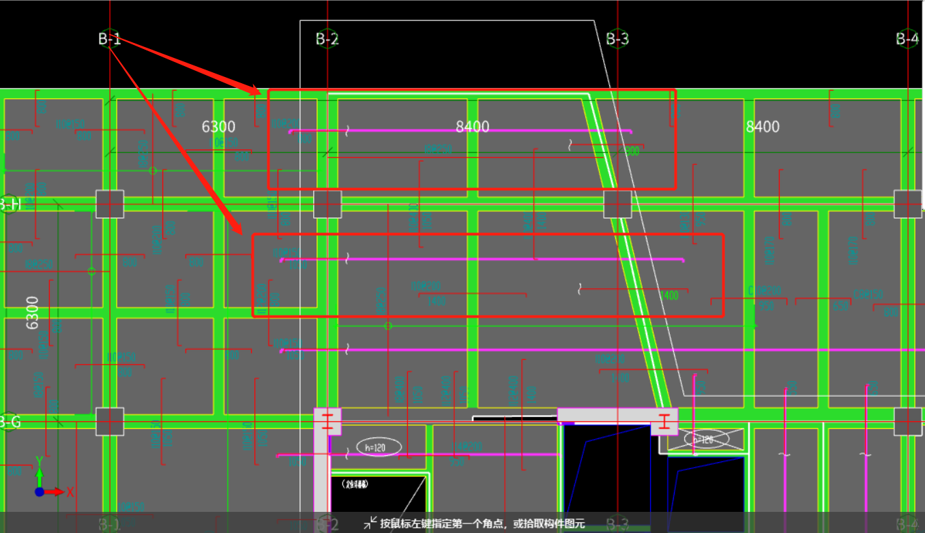
Task: Pick the column at B-4 and B-G intersection
Action: coord(908,422)
